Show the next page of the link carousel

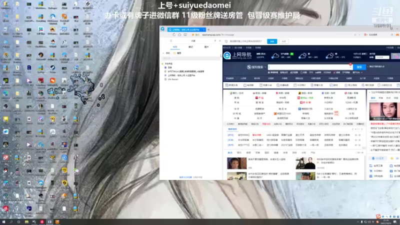coord(361,129)
